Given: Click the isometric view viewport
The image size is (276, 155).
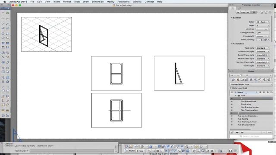Looking at the screenshot, I should tap(47, 34).
